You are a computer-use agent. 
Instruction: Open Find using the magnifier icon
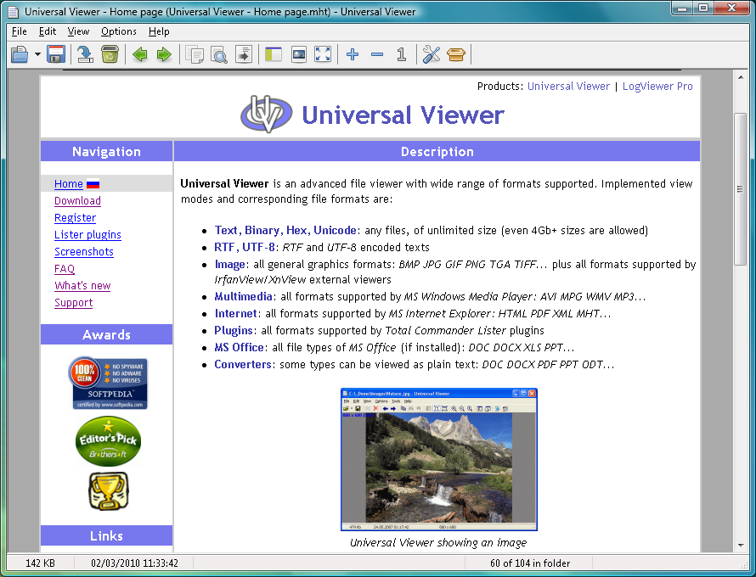[x=219, y=54]
